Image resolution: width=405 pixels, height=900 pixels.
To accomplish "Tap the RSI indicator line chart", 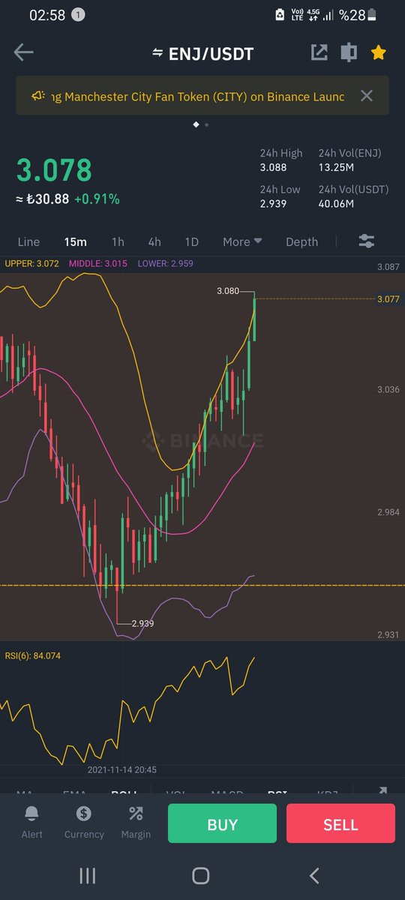I will point(127,710).
